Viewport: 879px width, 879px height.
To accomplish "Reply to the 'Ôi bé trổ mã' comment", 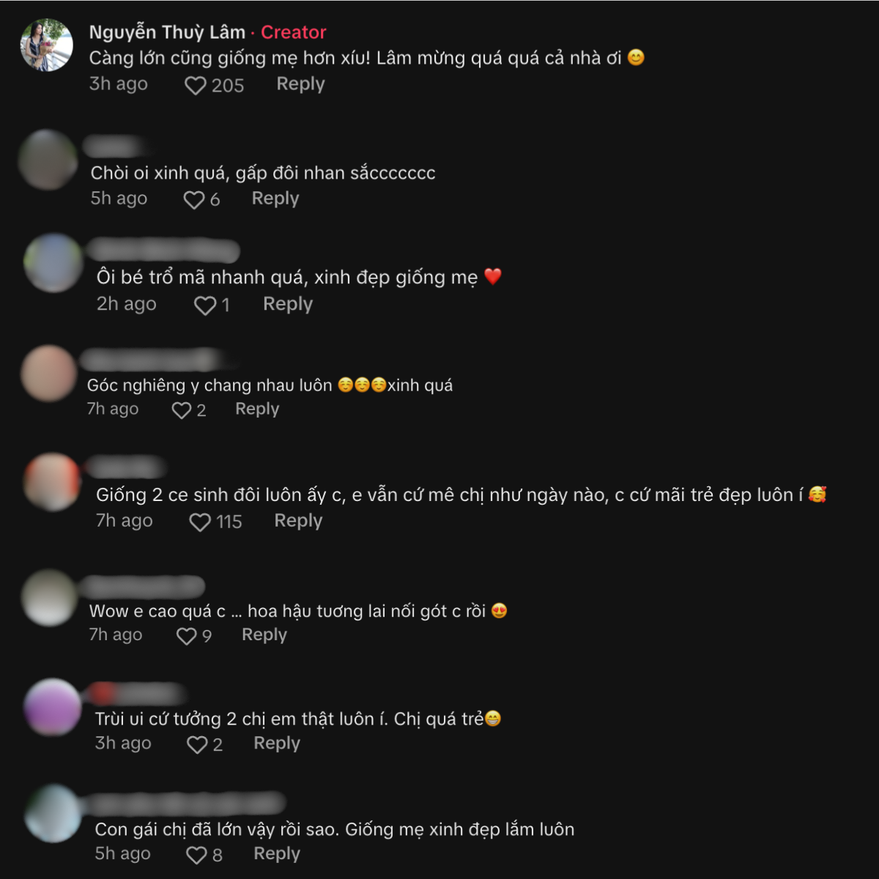I will tap(288, 304).
